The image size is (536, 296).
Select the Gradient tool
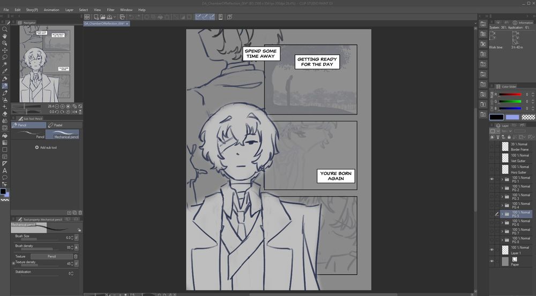(x=5, y=142)
